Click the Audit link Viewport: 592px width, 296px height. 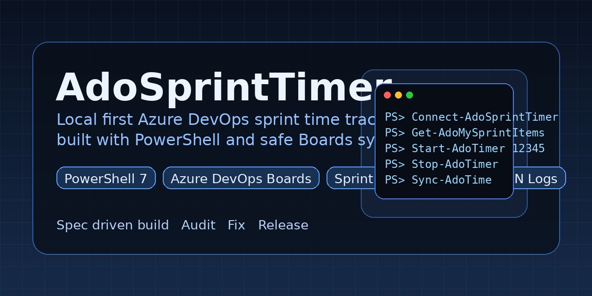tap(198, 225)
